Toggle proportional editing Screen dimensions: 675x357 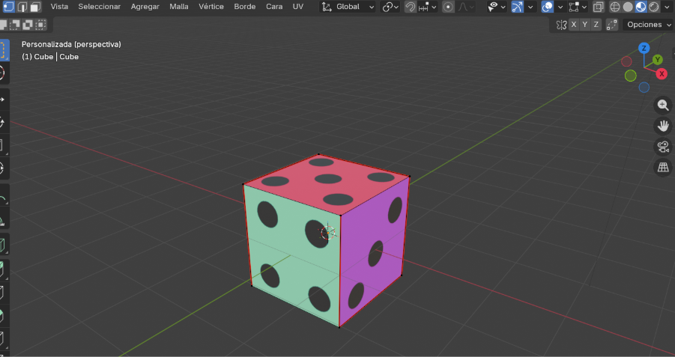tap(448, 7)
